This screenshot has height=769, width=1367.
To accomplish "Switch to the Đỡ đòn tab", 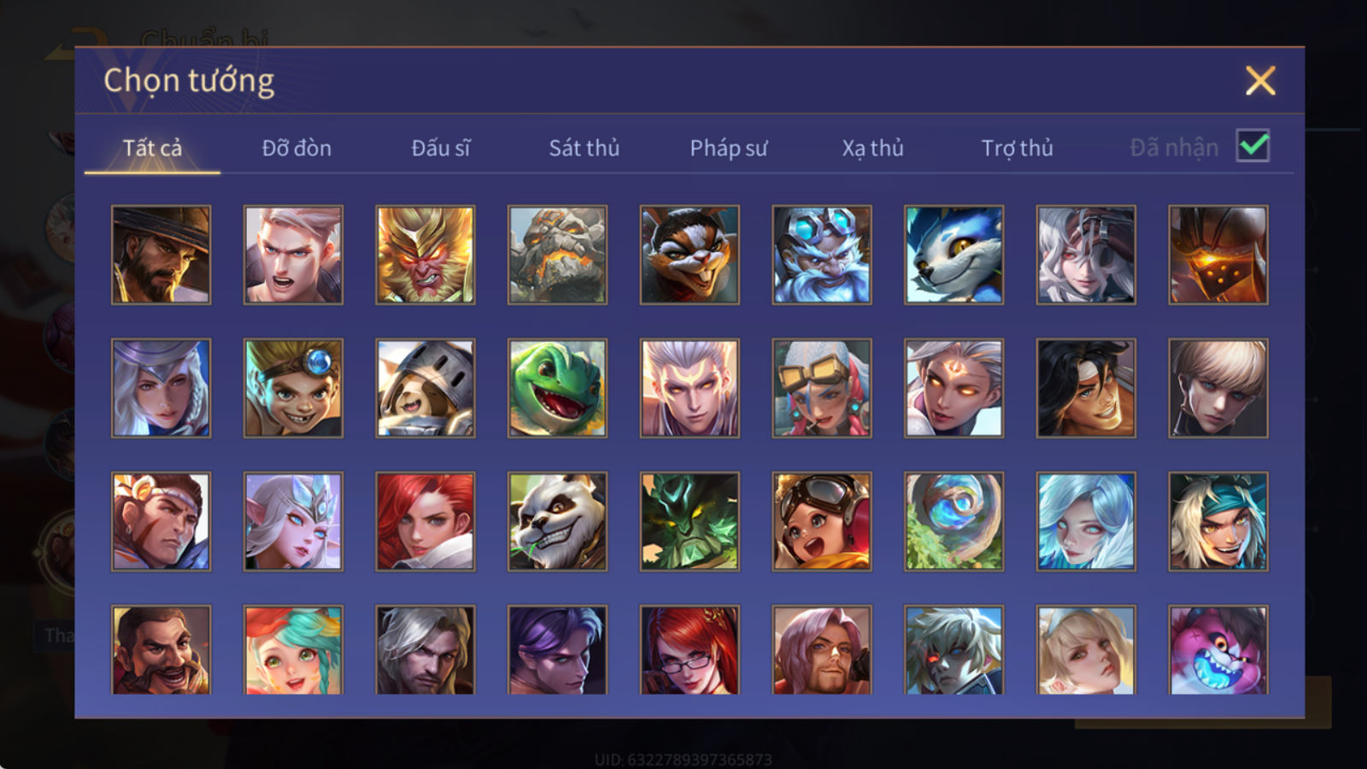I will coord(296,148).
